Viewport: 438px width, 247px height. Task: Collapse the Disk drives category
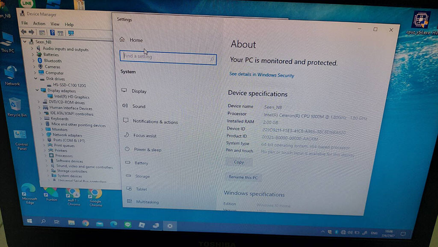[x=36, y=79]
